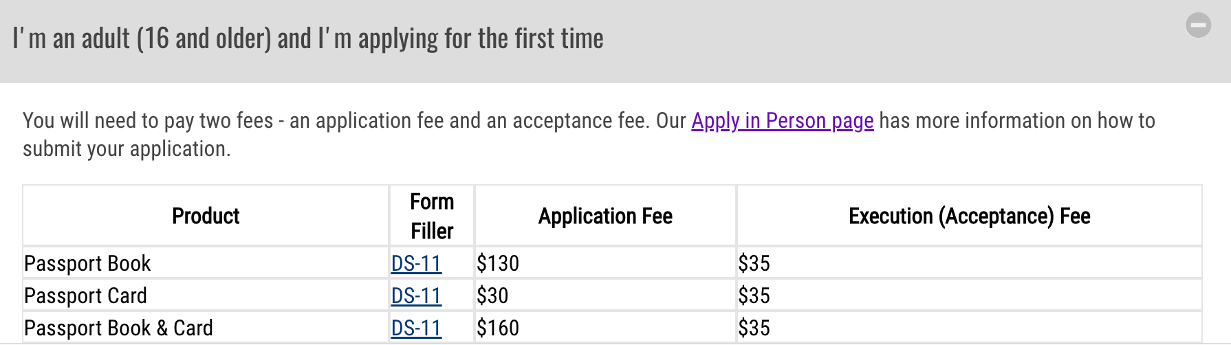Click the $130 application fee
Screen dimensions: 1231x345
(x=498, y=263)
